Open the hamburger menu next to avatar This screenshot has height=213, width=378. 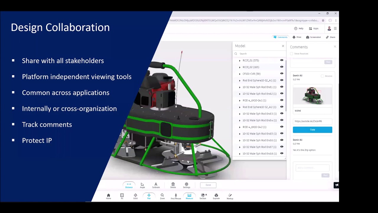(335, 28)
